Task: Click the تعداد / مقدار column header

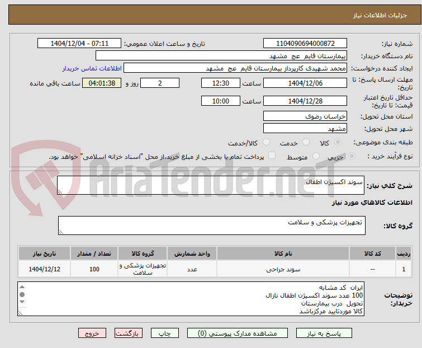Action: pos(94,253)
